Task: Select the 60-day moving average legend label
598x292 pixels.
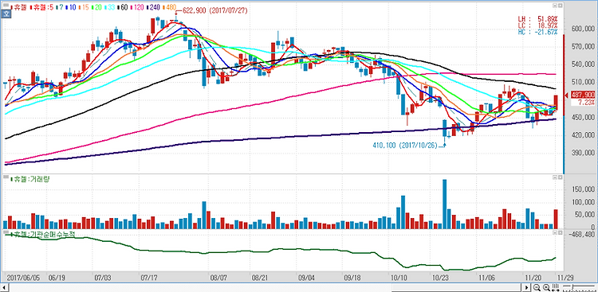Action: (x=123, y=7)
